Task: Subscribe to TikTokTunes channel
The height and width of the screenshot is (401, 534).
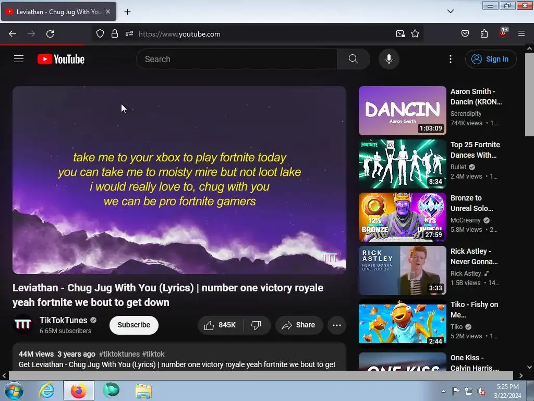Action: 134,325
